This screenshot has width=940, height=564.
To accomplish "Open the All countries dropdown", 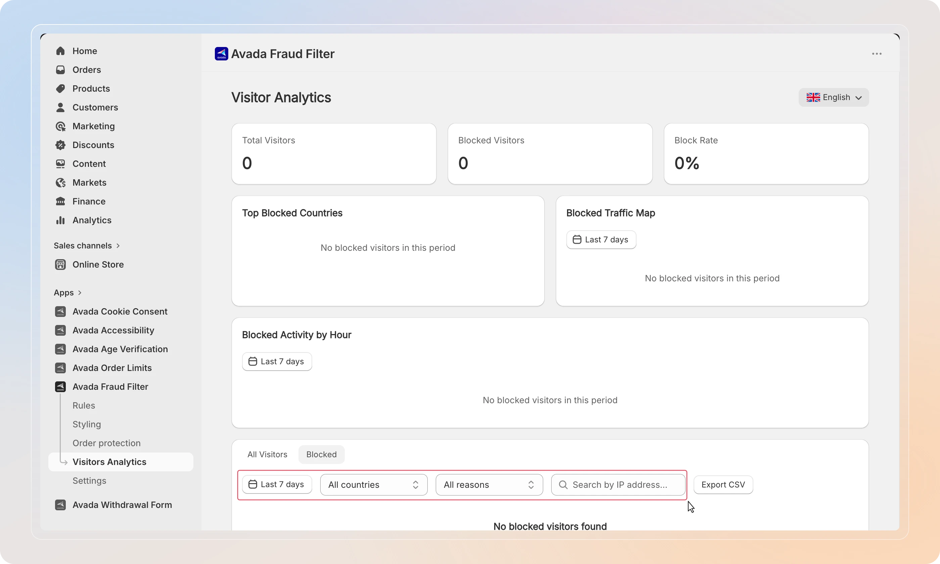I will point(374,484).
